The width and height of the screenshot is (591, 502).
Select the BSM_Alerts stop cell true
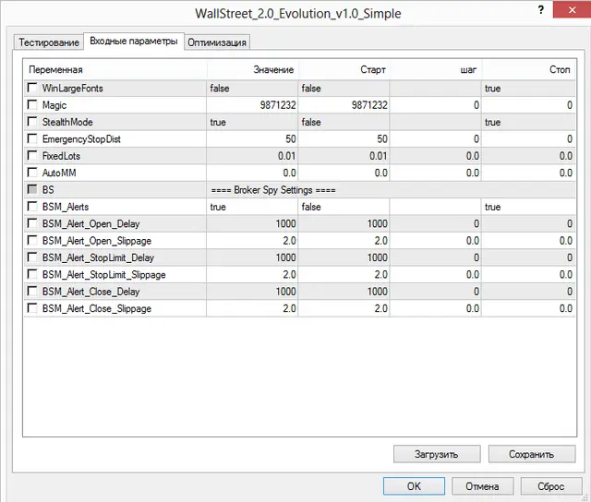[528, 207]
